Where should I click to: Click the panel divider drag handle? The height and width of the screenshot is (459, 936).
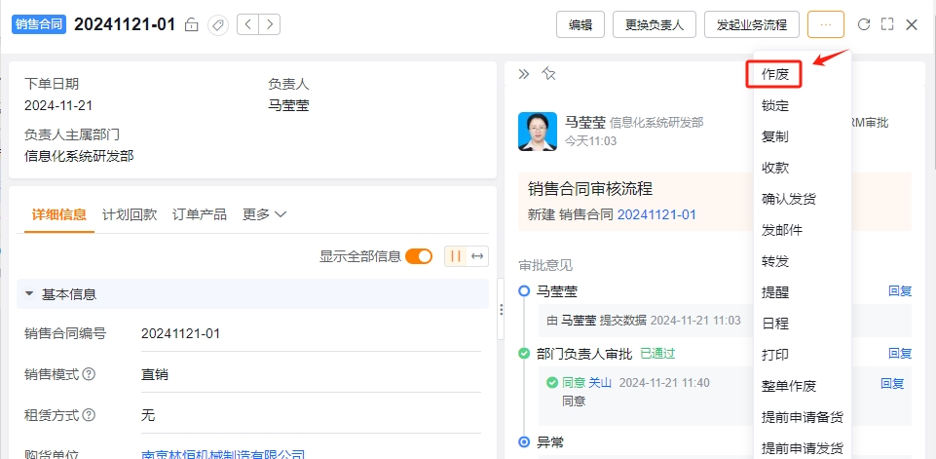pos(501,309)
